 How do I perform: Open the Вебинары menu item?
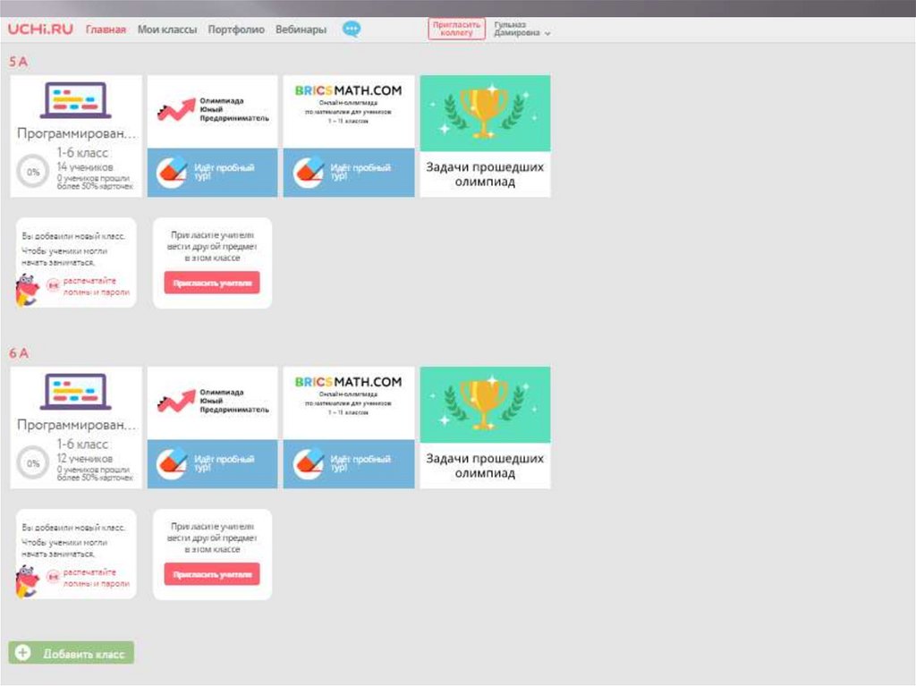coord(301,30)
